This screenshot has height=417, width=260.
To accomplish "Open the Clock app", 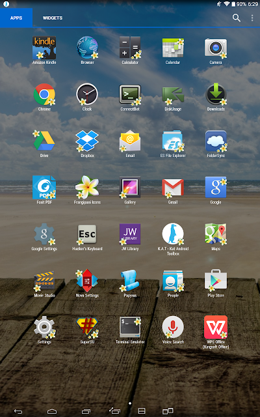I will pos(87,94).
